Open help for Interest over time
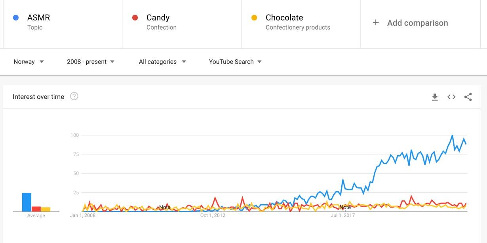The height and width of the screenshot is (243, 487). tap(74, 96)
